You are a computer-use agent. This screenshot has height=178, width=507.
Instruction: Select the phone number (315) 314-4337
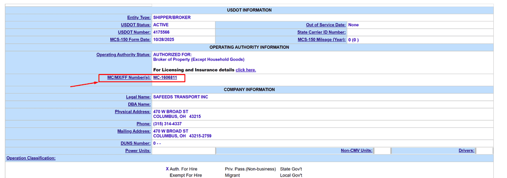click(168, 124)
